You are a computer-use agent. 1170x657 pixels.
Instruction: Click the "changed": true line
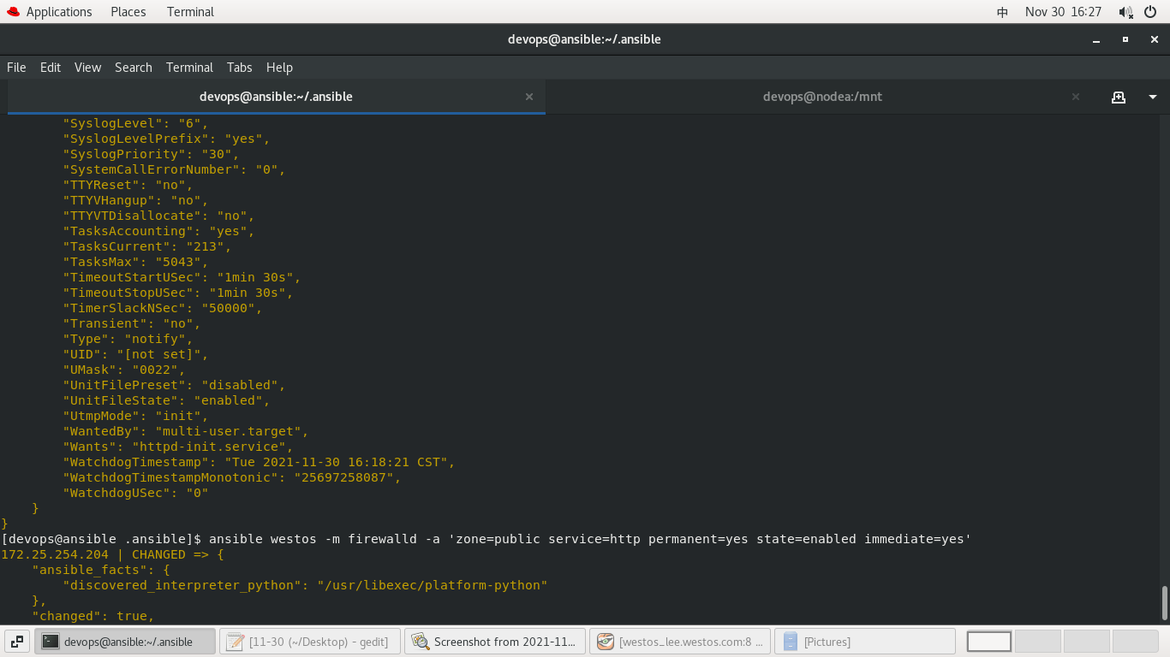pyautogui.click(x=93, y=616)
